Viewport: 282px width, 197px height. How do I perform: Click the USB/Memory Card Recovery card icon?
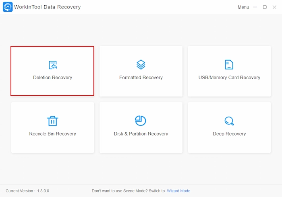[x=229, y=65]
